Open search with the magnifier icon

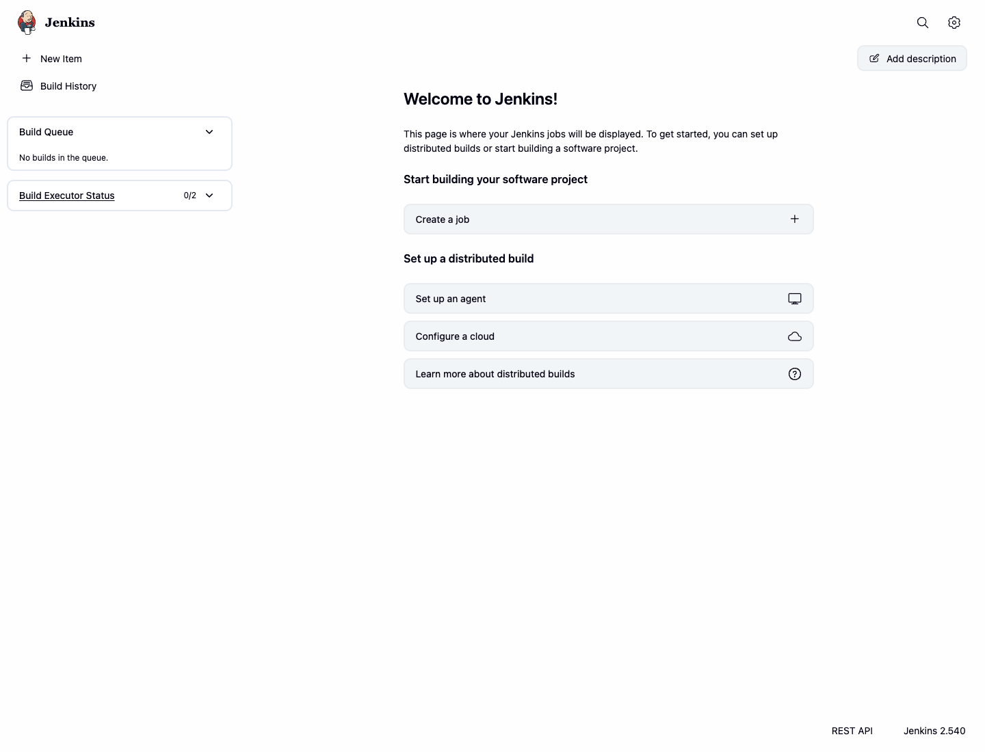coord(923,23)
